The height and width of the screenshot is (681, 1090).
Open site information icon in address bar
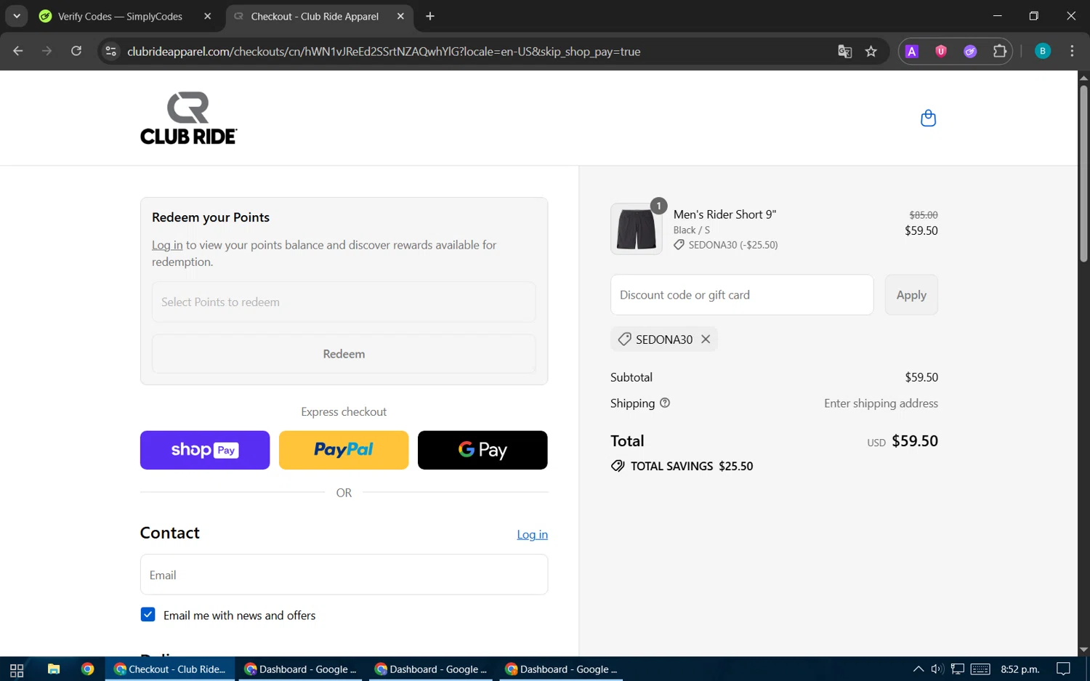tap(111, 51)
